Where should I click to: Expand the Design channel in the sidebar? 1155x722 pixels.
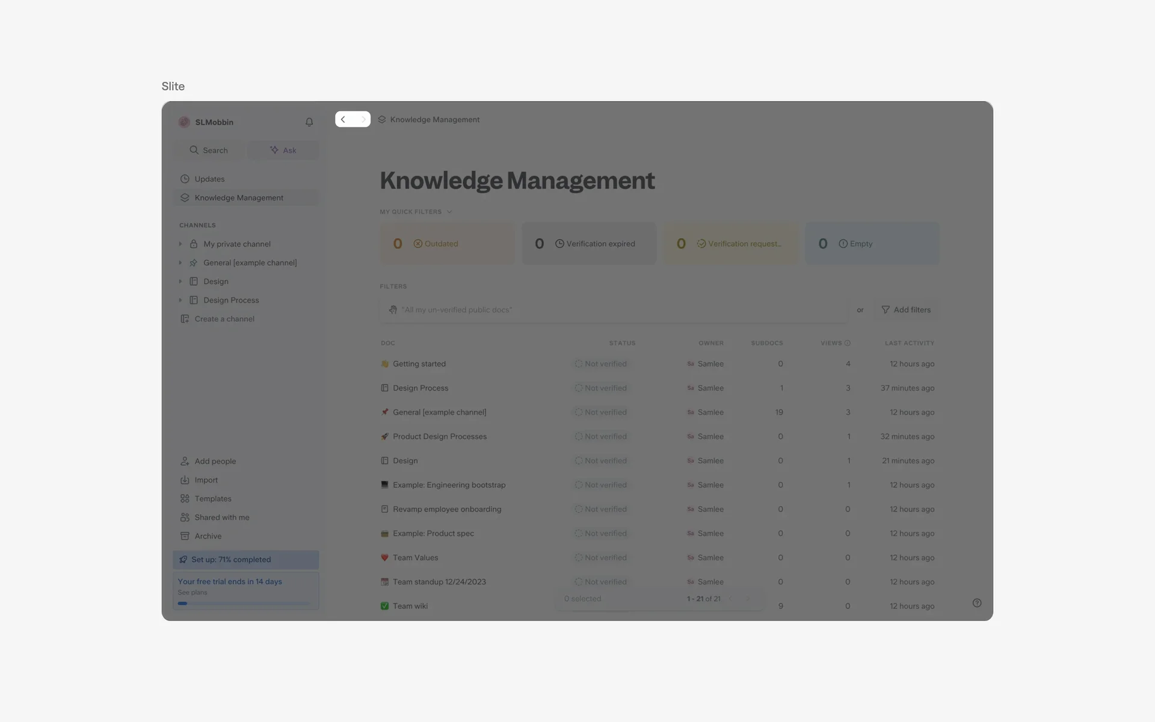[x=180, y=281]
